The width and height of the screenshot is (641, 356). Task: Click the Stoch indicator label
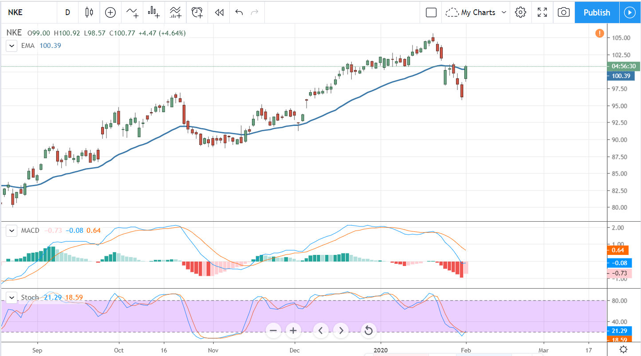tap(30, 297)
